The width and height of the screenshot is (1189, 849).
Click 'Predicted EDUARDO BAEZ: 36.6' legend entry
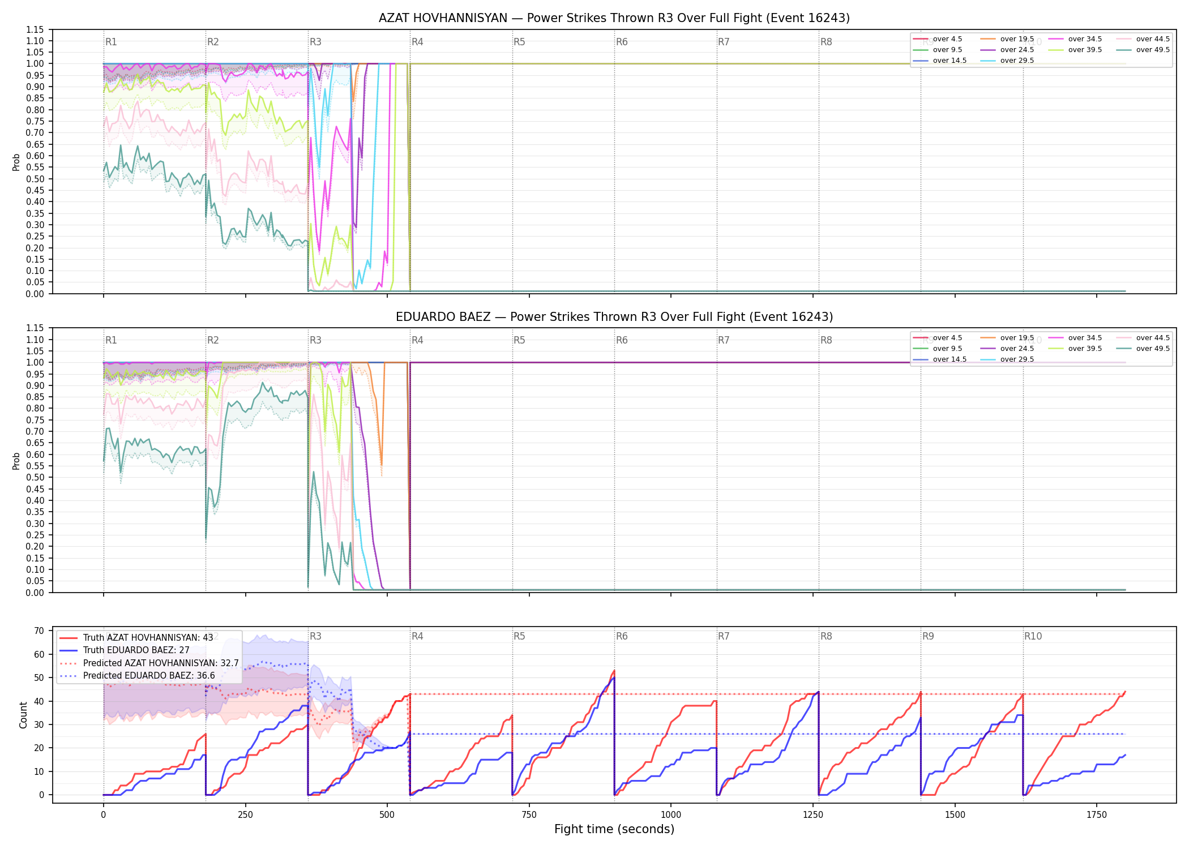point(137,675)
